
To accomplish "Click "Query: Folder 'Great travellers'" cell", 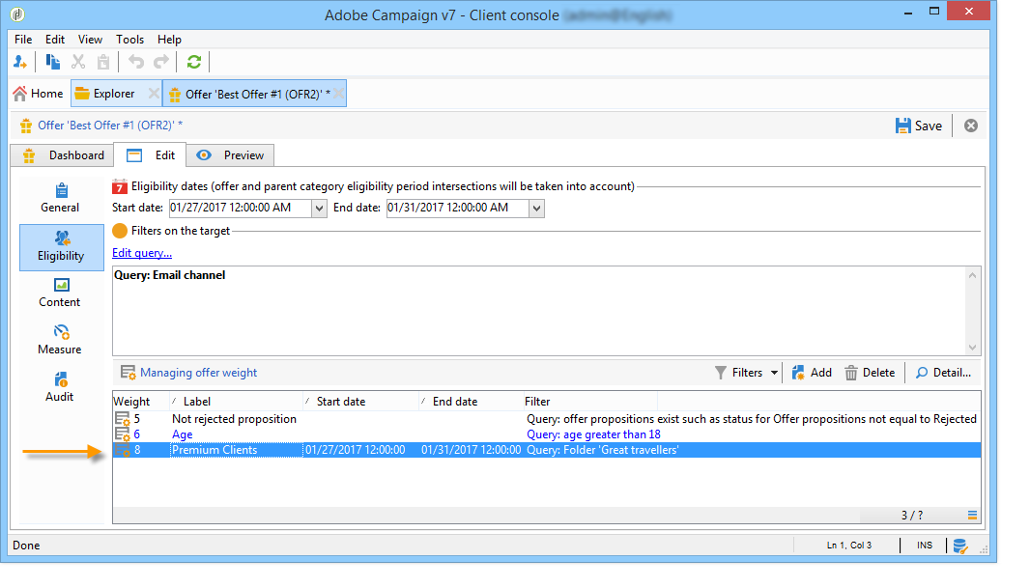I will pos(602,450).
